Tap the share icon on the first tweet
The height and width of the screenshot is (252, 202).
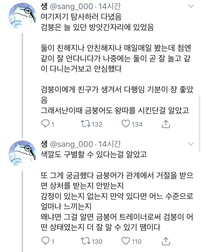[x=165, y=124]
